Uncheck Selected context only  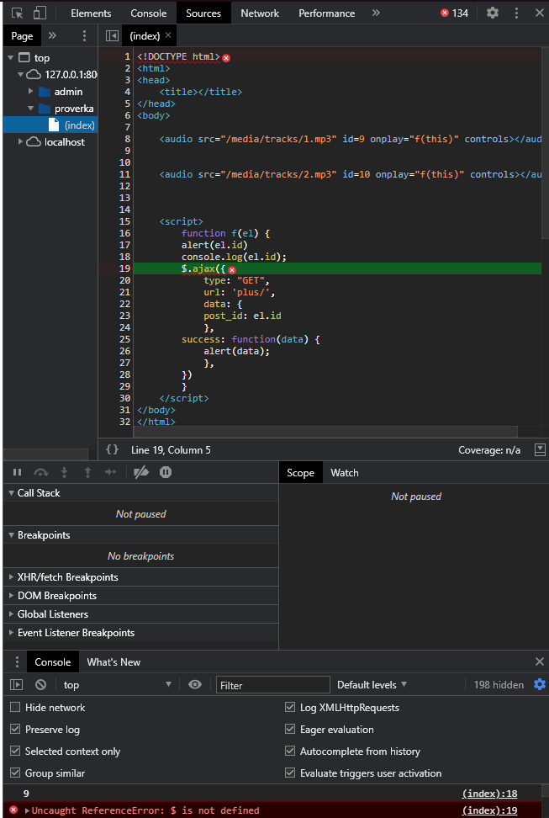pos(16,752)
